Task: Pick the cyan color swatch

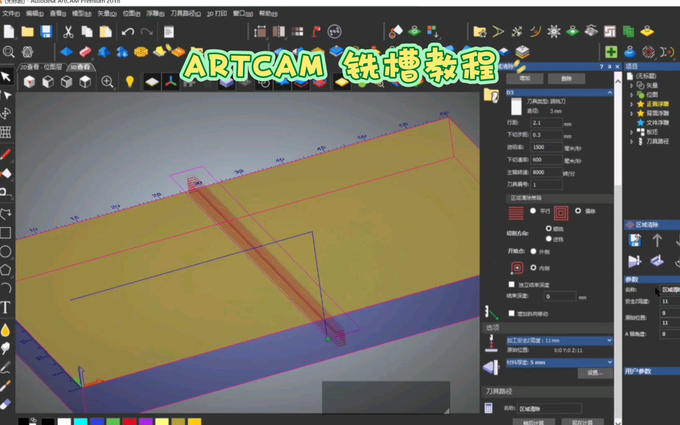Action: coord(80,421)
